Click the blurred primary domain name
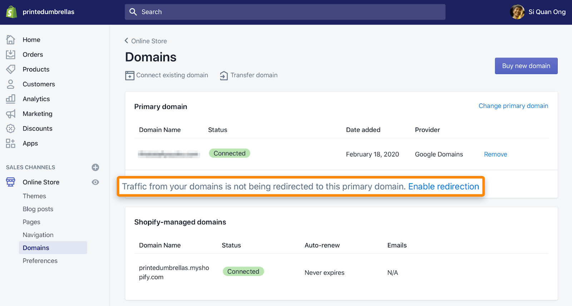 point(169,154)
